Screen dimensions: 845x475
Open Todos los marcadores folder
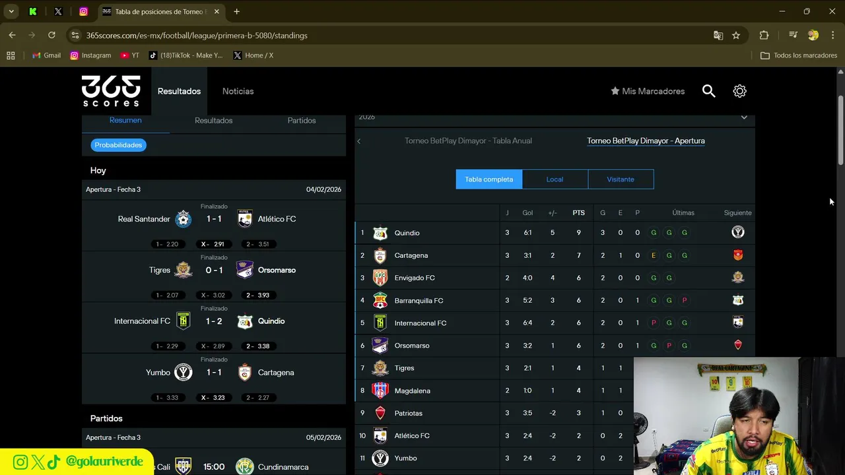pos(799,55)
